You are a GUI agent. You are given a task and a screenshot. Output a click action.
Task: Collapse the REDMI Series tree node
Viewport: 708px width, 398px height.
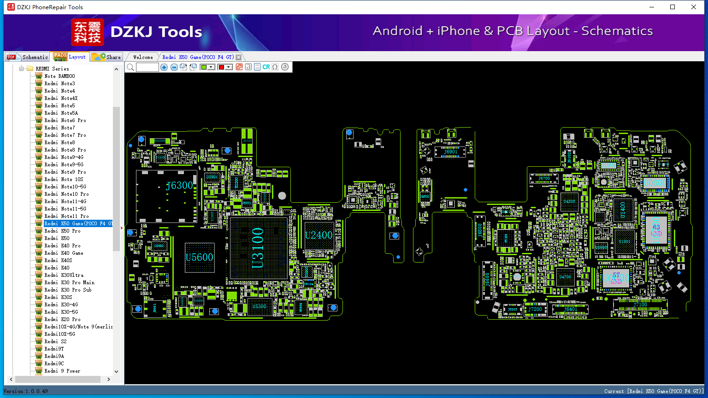[21, 69]
